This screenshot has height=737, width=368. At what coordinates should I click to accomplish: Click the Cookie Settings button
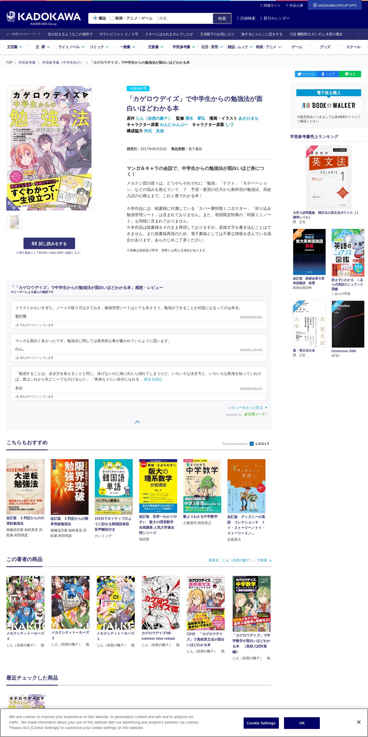click(261, 723)
